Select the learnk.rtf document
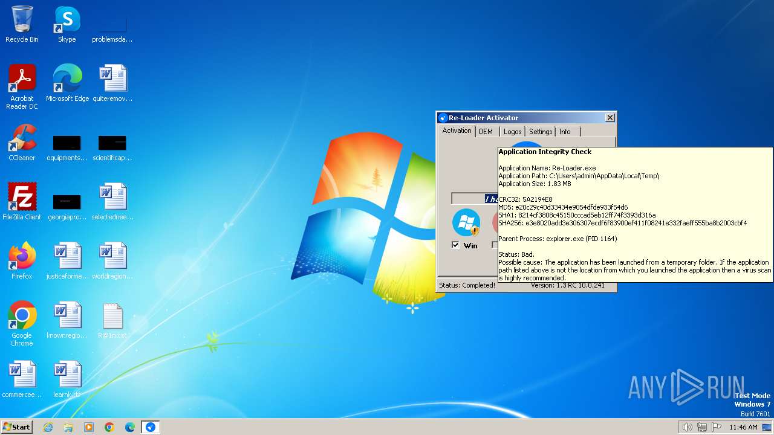The height and width of the screenshot is (435, 774). pos(67,379)
